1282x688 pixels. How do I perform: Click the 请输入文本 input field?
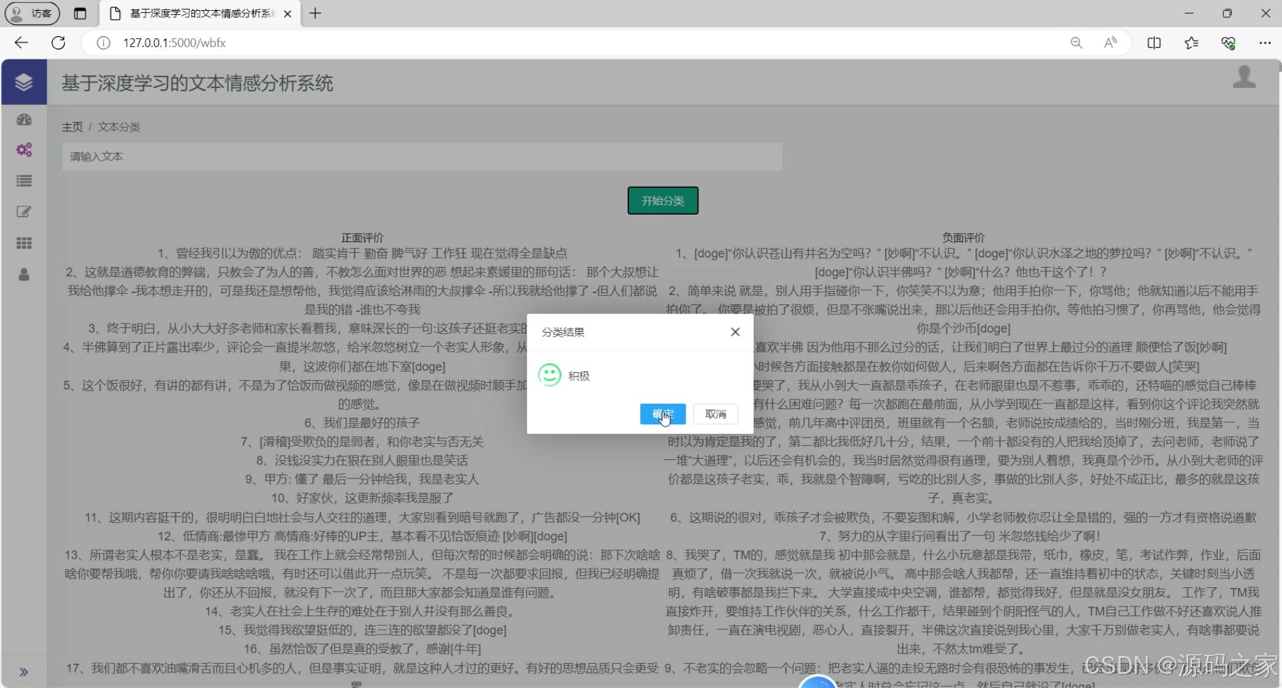tap(422, 157)
